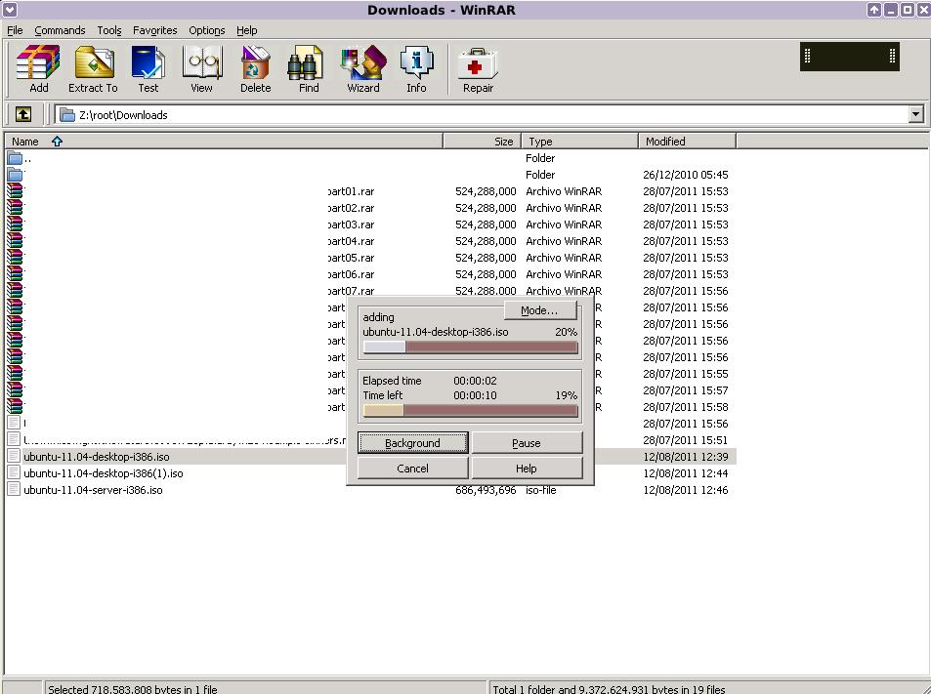Viewport: 931px width, 694px height.
Task: Click the Mode... button in progress dialog
Action: [539, 310]
